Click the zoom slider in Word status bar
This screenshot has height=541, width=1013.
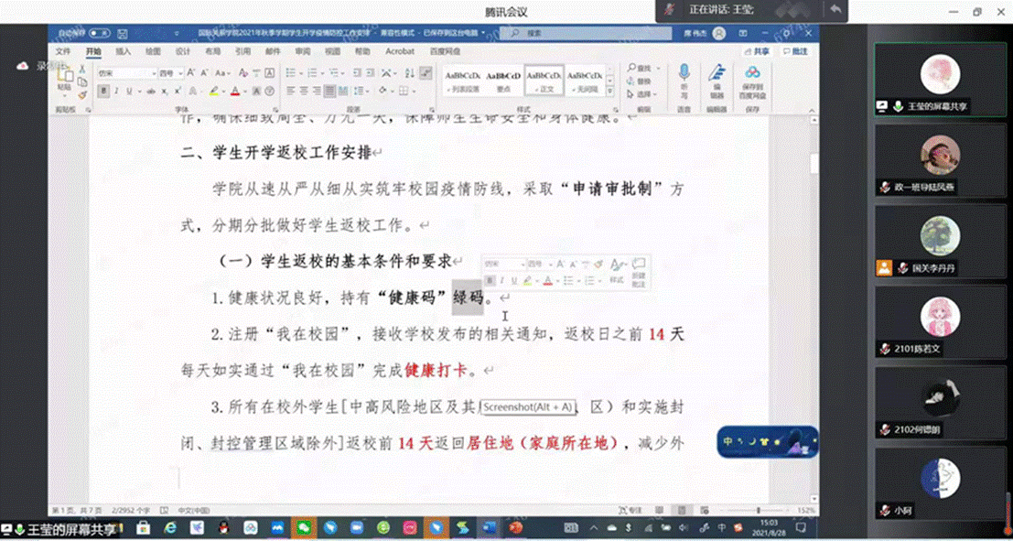(759, 510)
